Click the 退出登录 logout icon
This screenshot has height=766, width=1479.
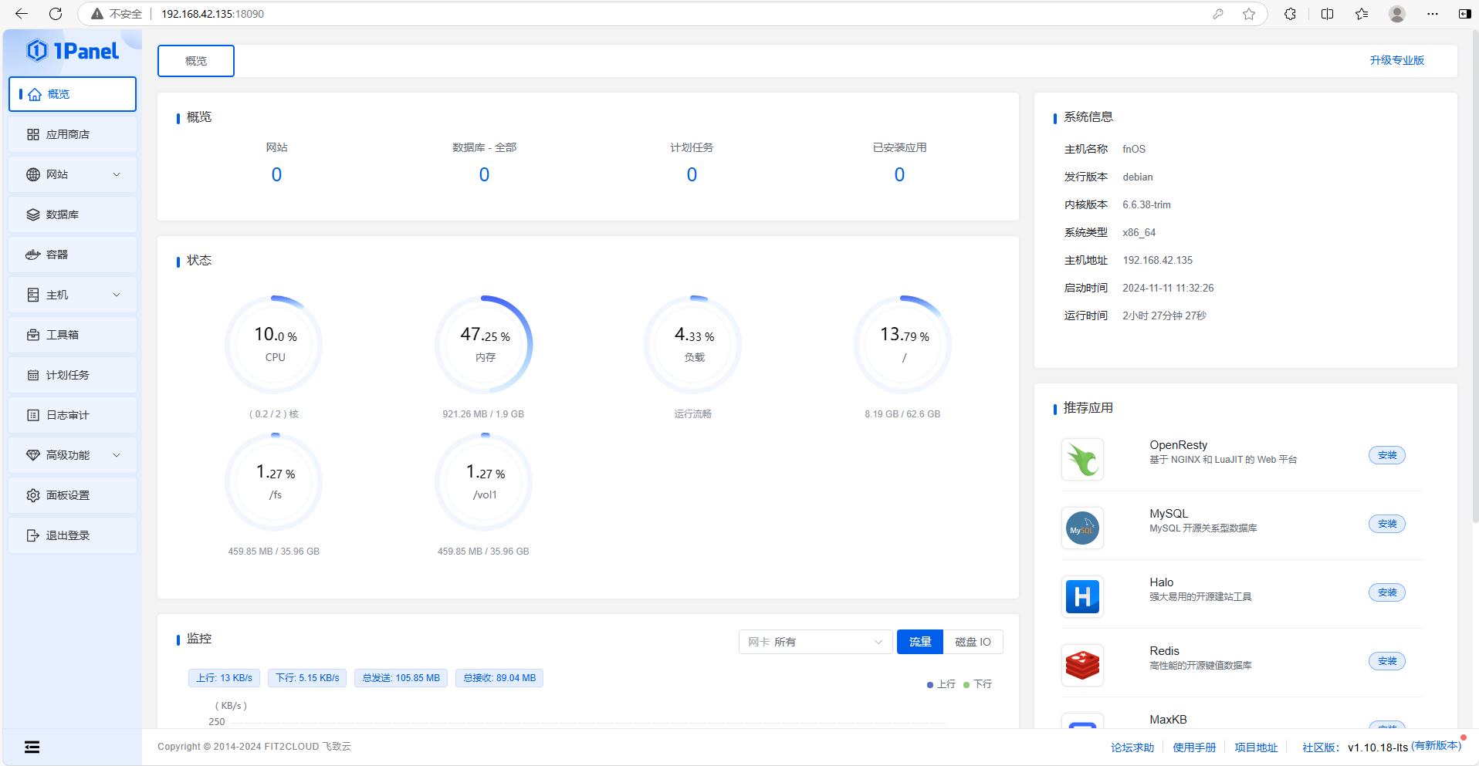click(x=33, y=535)
